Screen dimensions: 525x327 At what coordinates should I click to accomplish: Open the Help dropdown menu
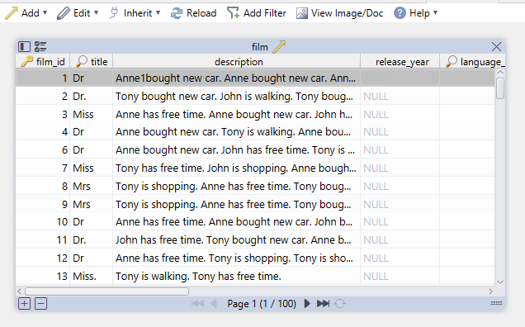click(415, 13)
